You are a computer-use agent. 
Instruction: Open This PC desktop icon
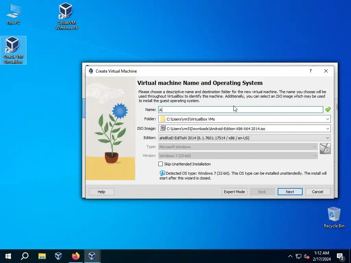(13, 14)
